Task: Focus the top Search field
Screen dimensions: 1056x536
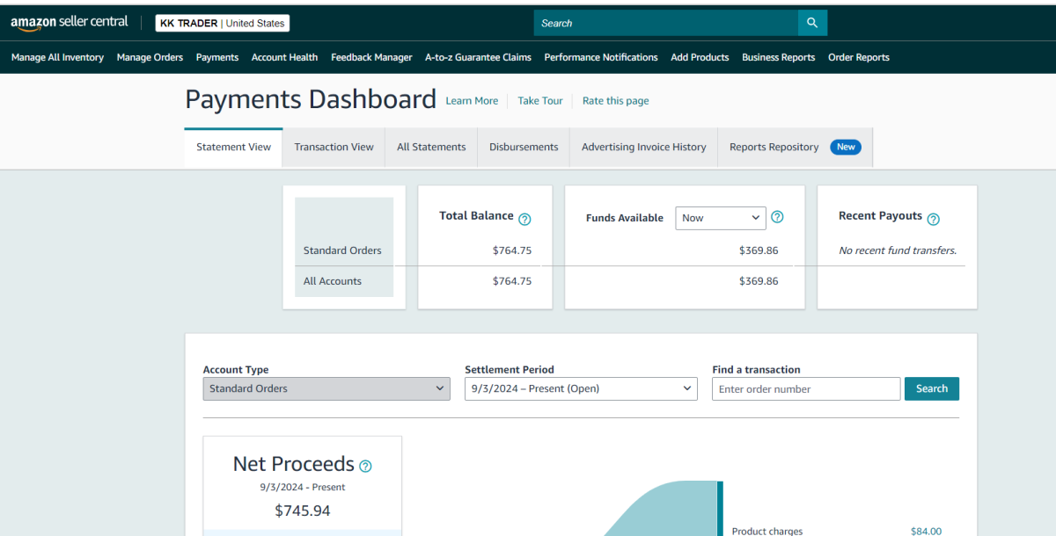Action: [666, 23]
